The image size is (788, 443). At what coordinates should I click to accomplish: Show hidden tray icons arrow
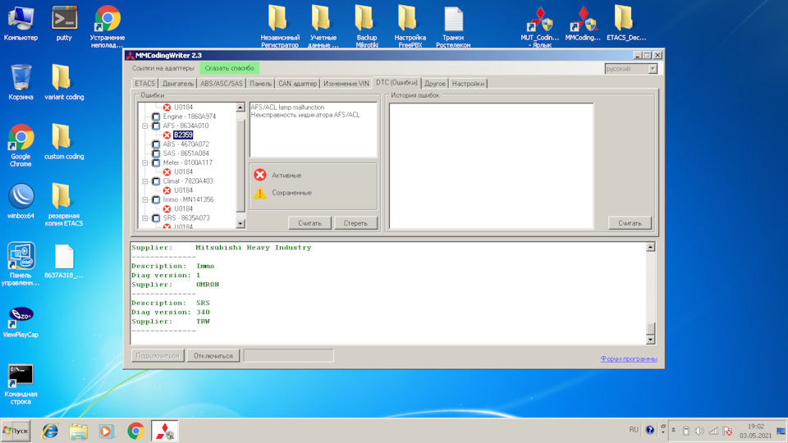[673, 431]
